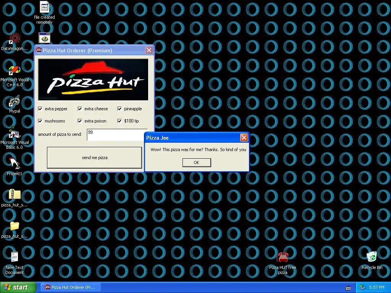This screenshot has height=293, width=391.
Task: Click the 'send me pizza' button
Action: 95,158
